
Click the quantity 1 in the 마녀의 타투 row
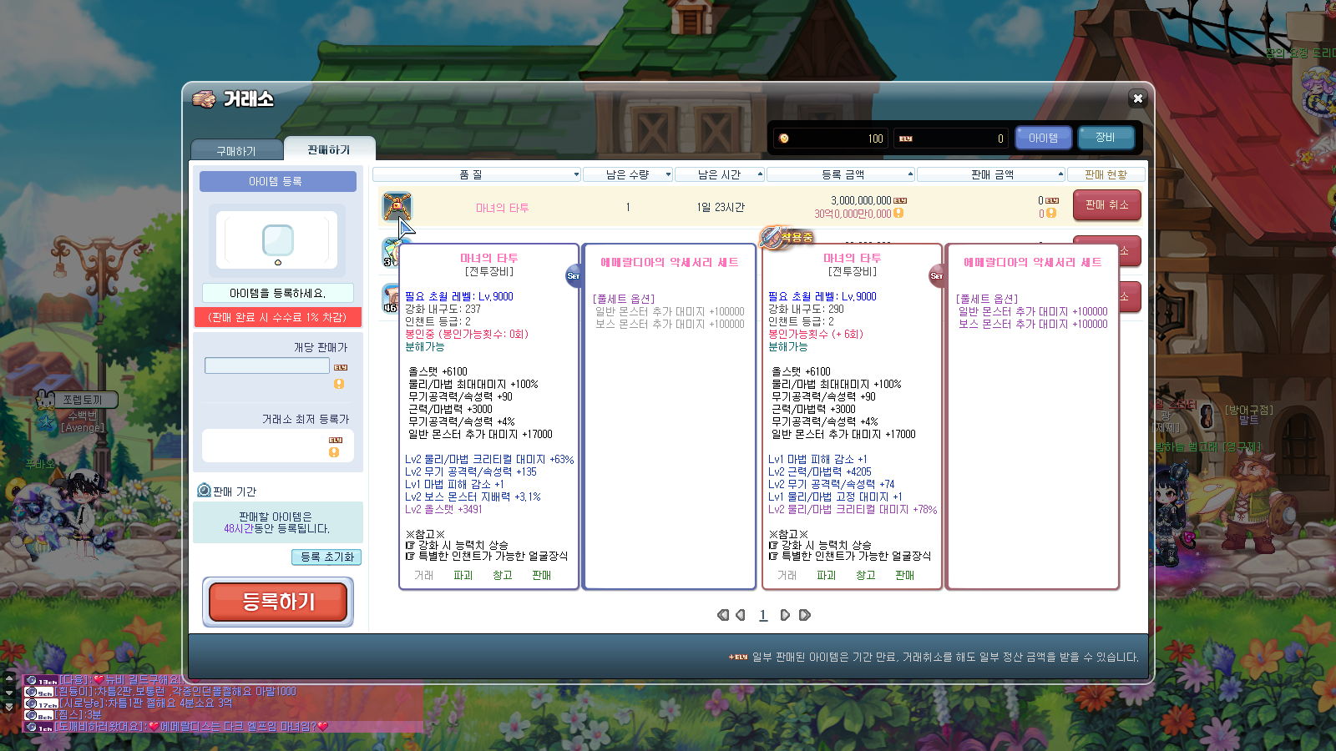click(628, 207)
